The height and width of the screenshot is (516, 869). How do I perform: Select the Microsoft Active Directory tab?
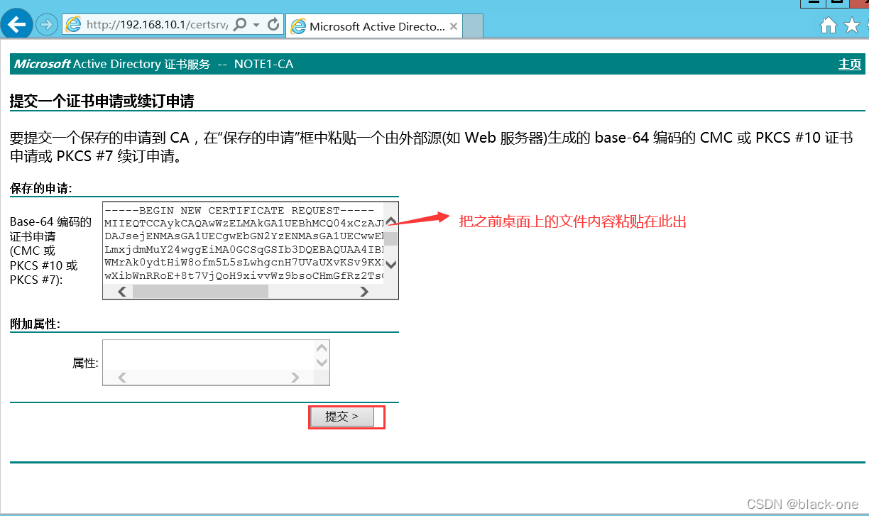[x=374, y=27]
